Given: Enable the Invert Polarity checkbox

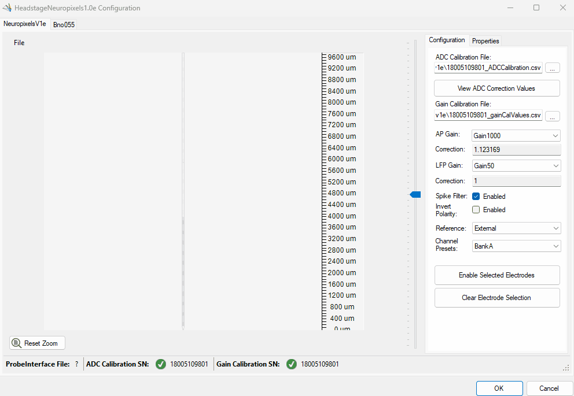Looking at the screenshot, I should click(x=476, y=210).
